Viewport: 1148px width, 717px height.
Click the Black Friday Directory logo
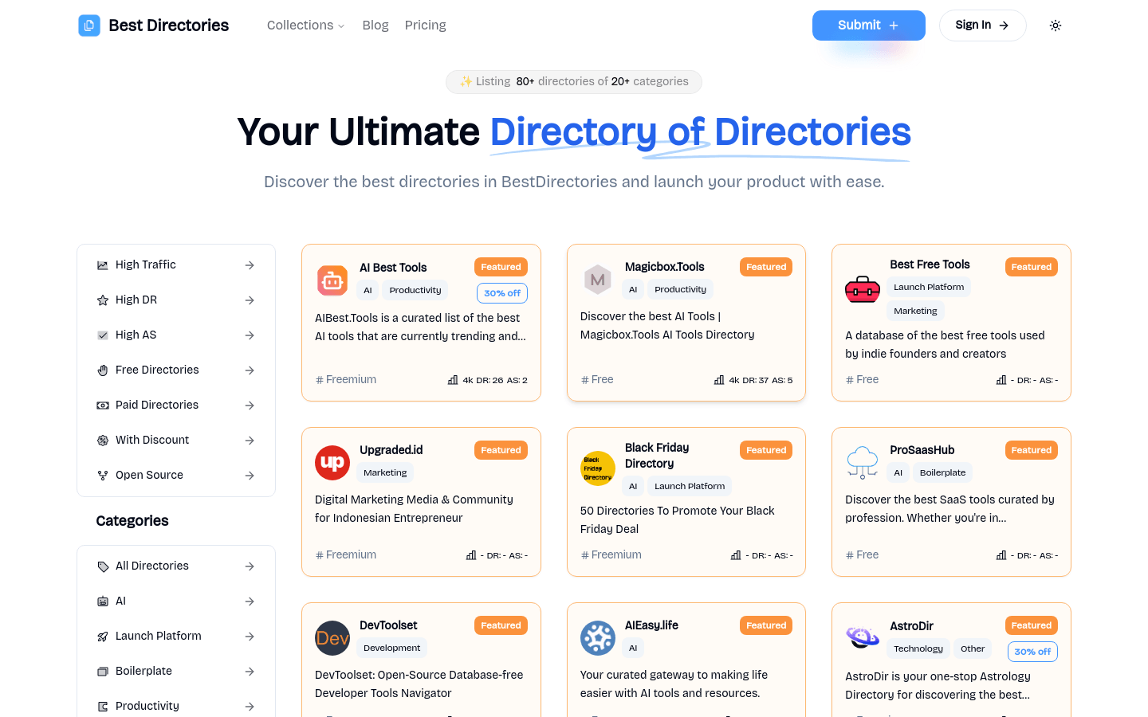(x=598, y=468)
